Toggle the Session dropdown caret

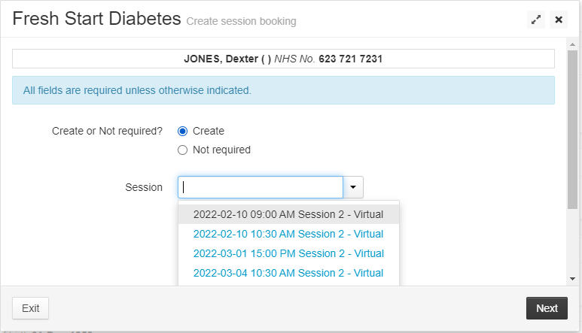(353, 187)
